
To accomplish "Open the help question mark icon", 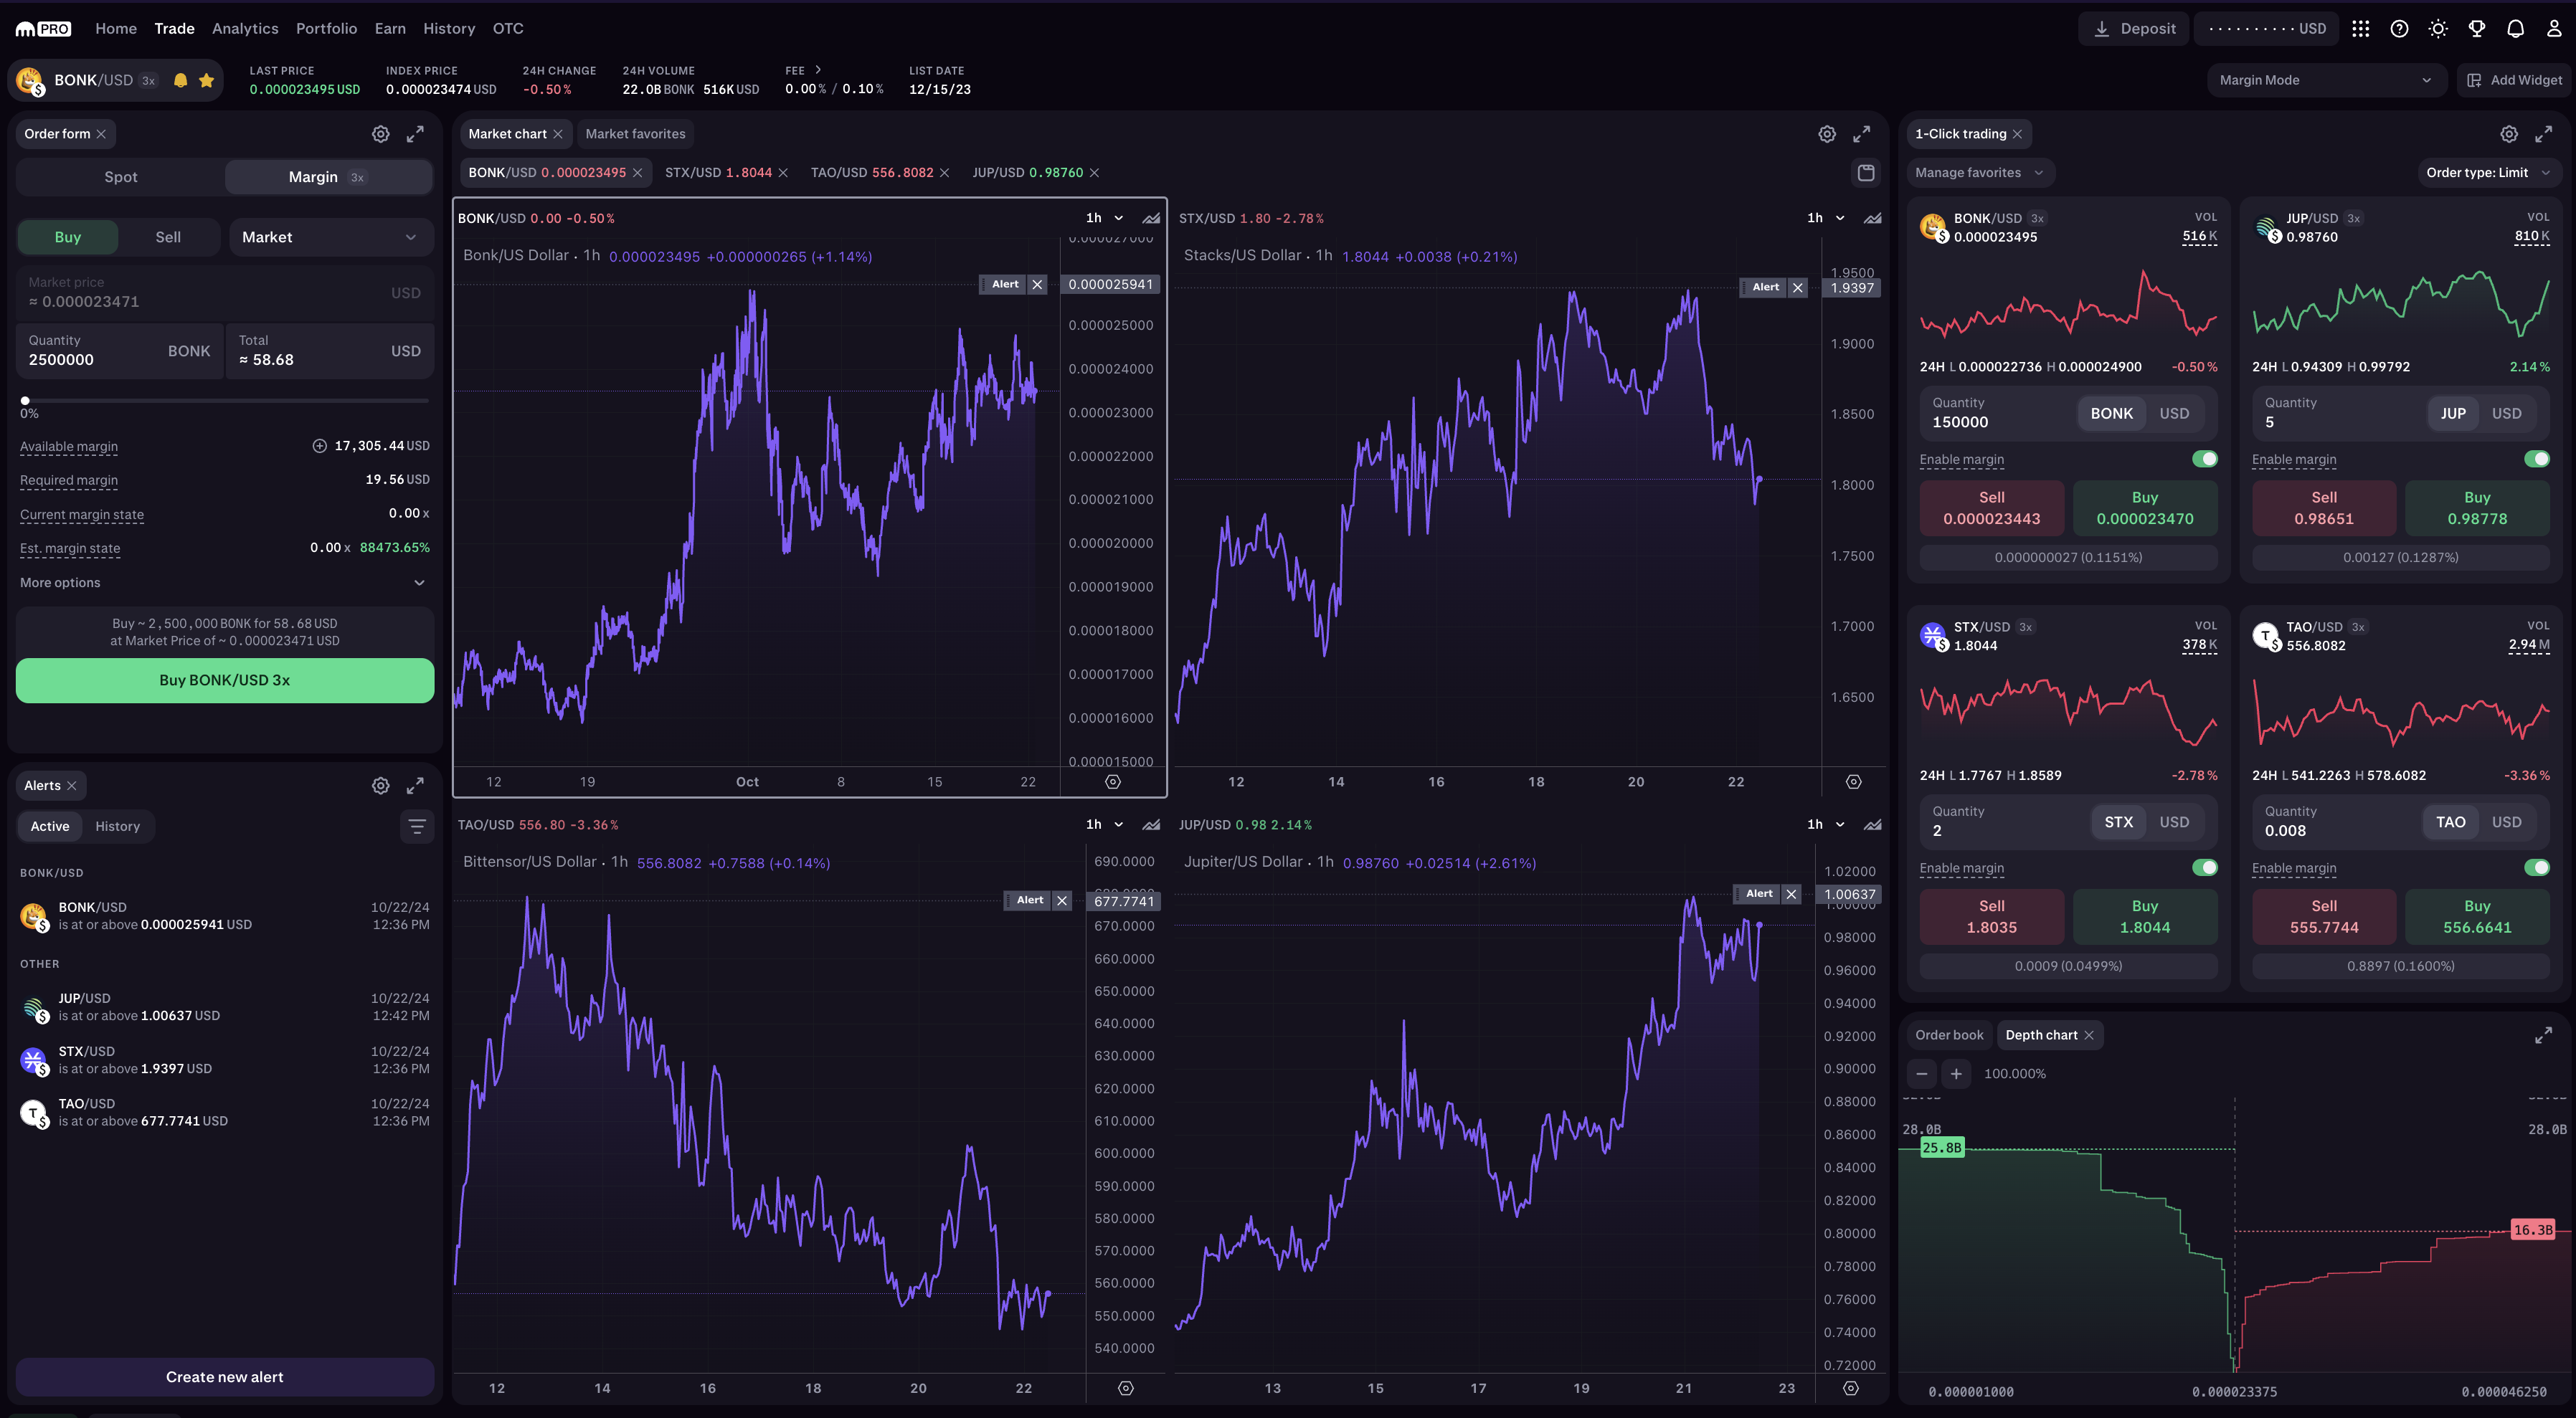I will pos(2398,28).
